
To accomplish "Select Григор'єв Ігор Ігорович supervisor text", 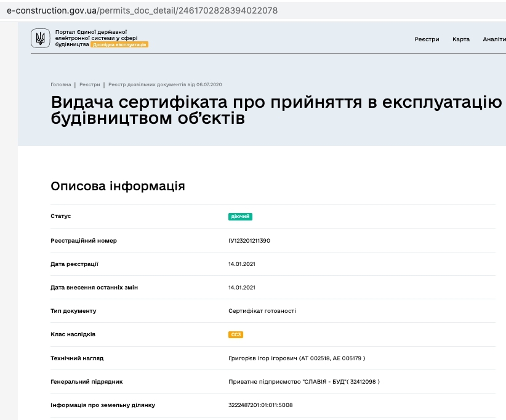I will click(x=297, y=358).
